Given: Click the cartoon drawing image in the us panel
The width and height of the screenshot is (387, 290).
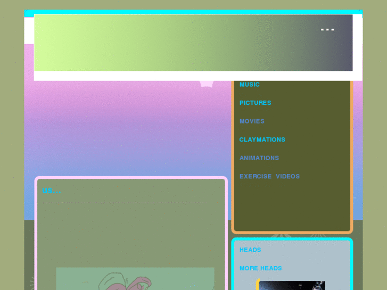Looking at the screenshot, I should 135,279.
